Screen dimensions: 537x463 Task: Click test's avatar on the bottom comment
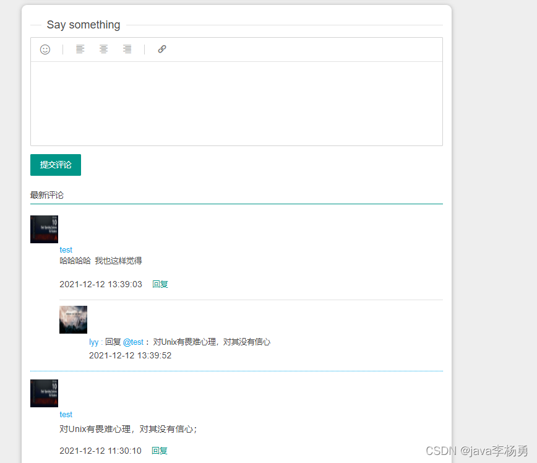coord(43,393)
